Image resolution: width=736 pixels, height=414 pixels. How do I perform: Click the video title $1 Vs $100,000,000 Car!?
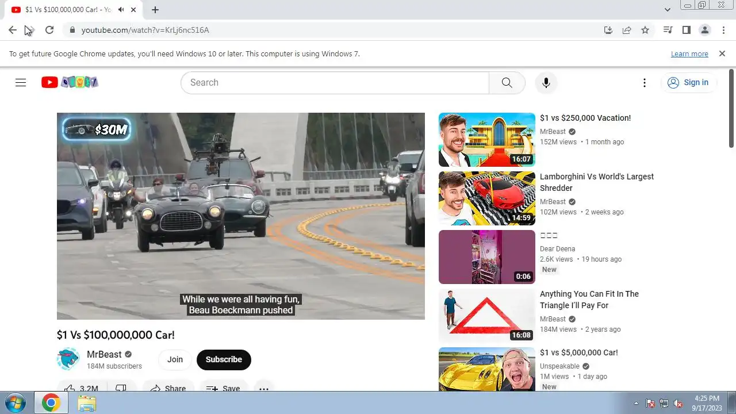[x=116, y=335]
